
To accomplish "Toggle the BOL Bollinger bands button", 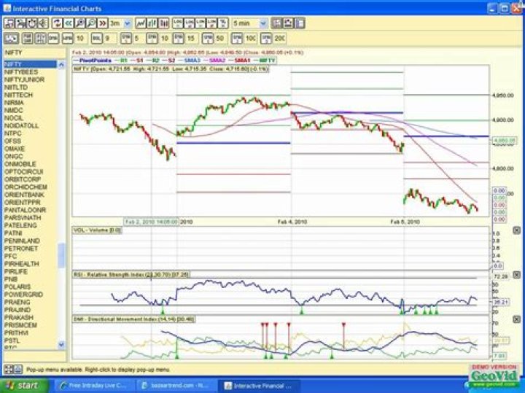I will click(x=97, y=39).
